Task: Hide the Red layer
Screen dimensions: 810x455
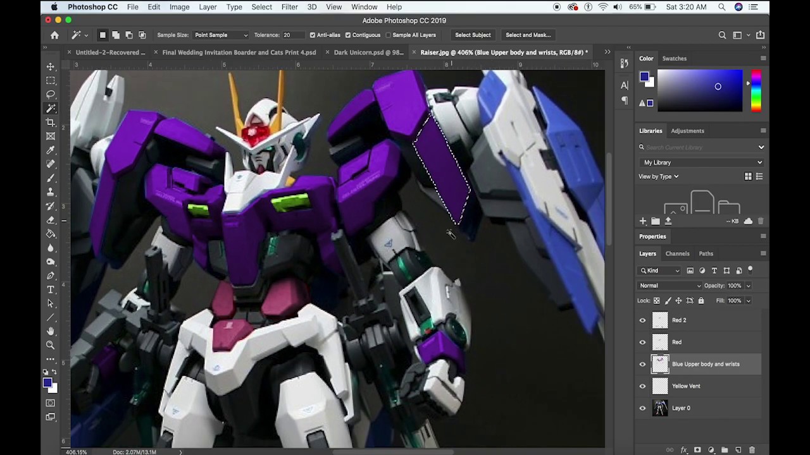Action: click(x=642, y=343)
